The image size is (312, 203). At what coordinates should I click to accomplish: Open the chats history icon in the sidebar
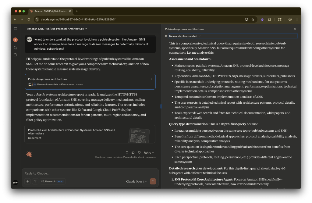[x=15, y=48]
